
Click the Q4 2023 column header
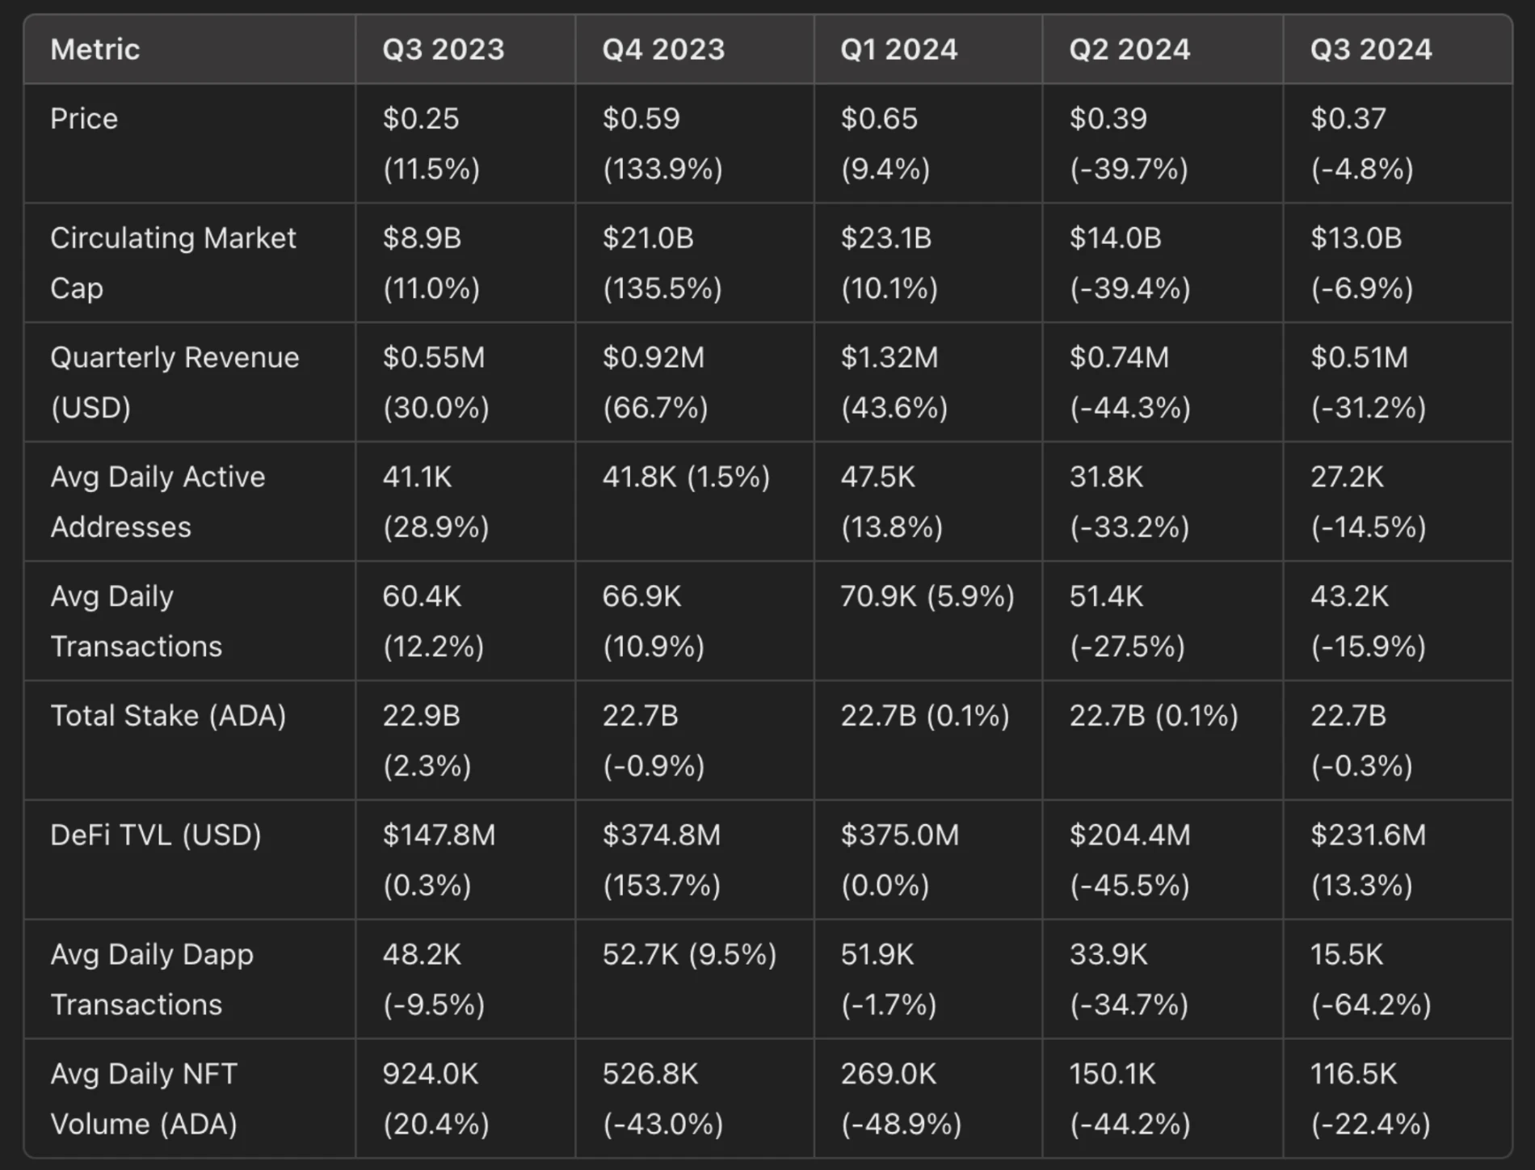point(663,49)
